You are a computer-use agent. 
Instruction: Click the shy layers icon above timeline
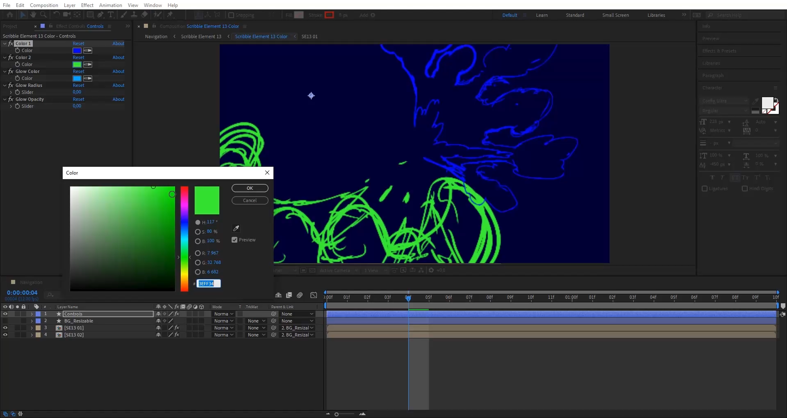278,295
